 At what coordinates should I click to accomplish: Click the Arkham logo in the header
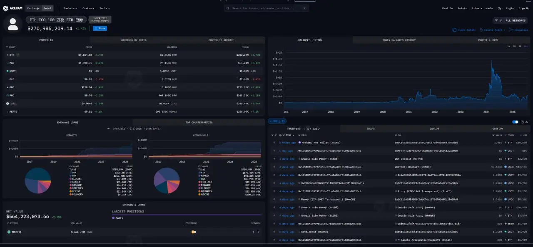tap(12, 8)
